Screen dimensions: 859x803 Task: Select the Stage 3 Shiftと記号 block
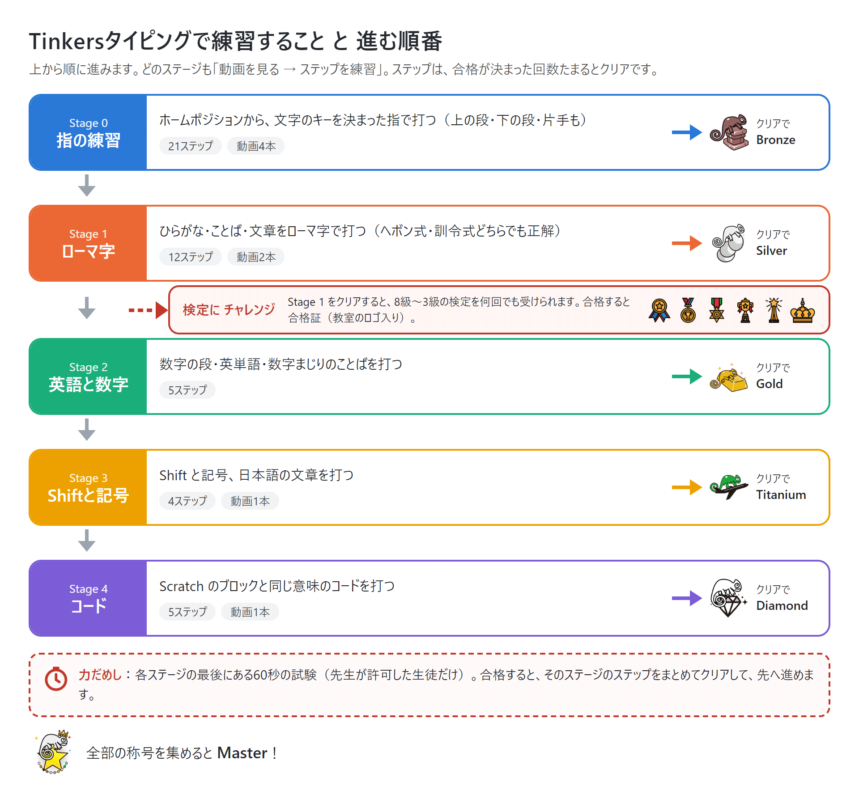[x=88, y=487]
